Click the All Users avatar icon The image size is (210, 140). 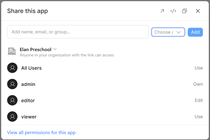[12, 68]
